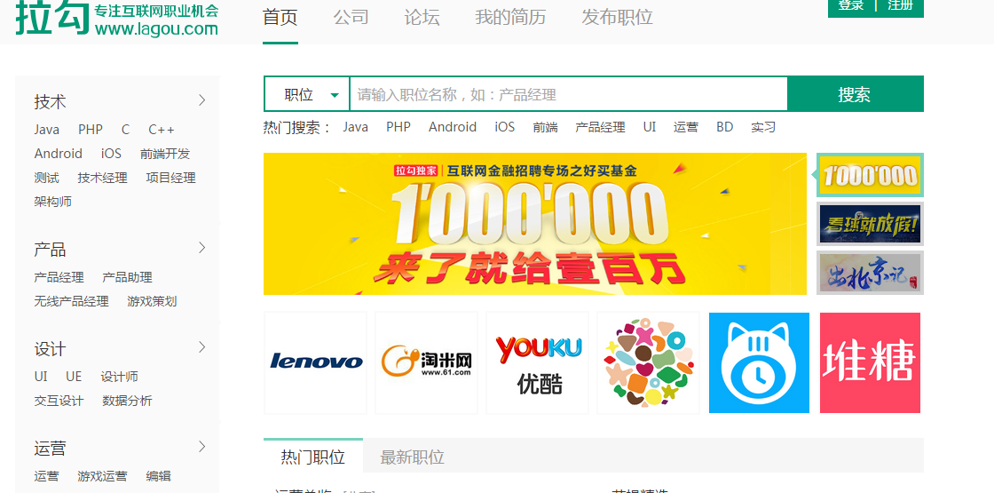
Task: Select 项目经理 in the sidebar
Action: 171,179
